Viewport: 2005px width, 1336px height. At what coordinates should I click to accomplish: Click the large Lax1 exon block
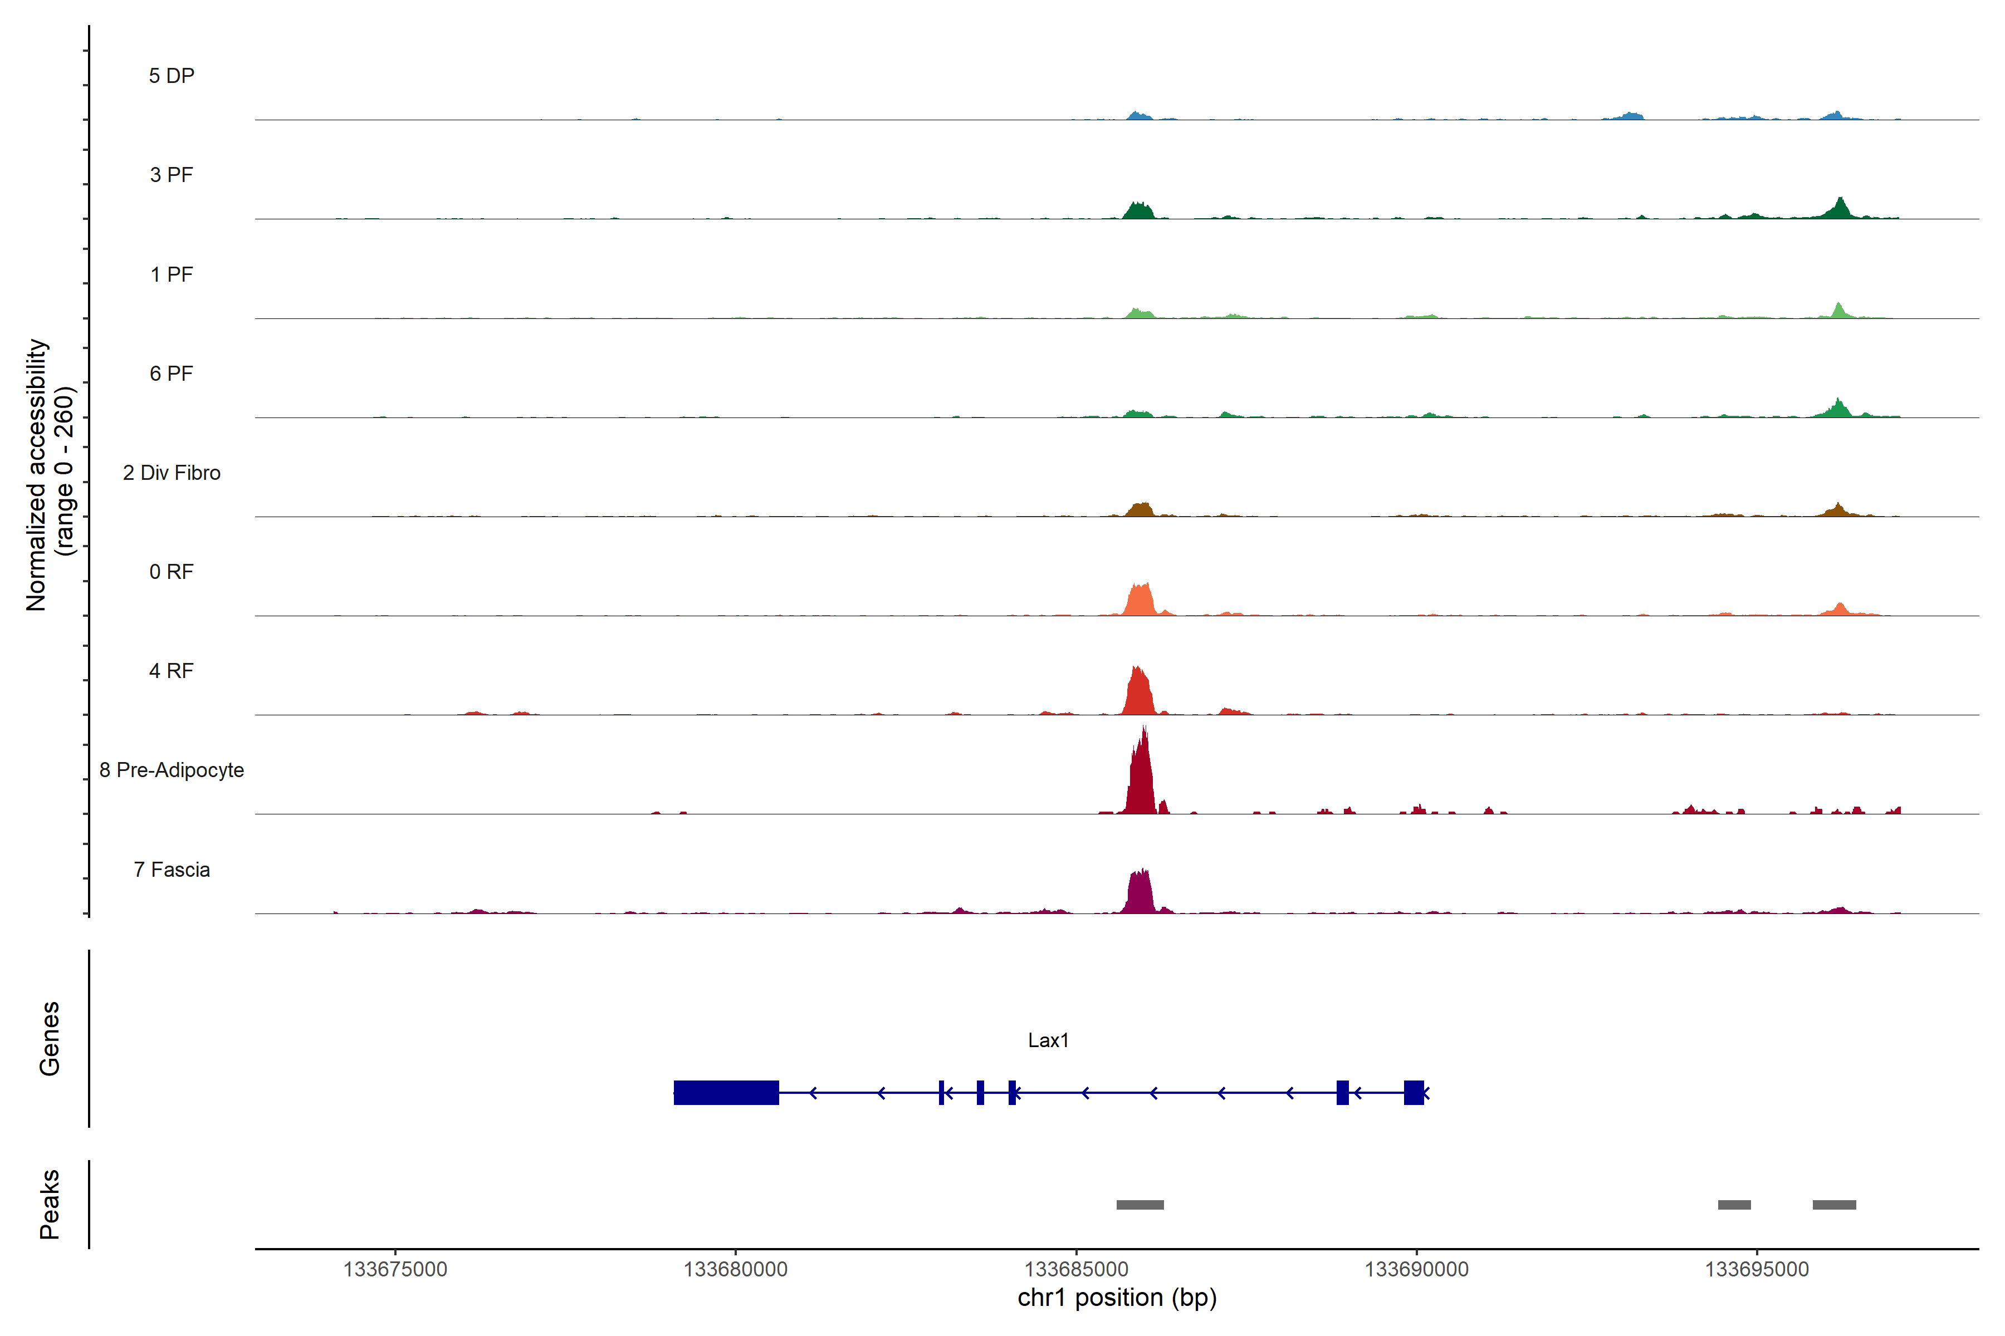[726, 1092]
